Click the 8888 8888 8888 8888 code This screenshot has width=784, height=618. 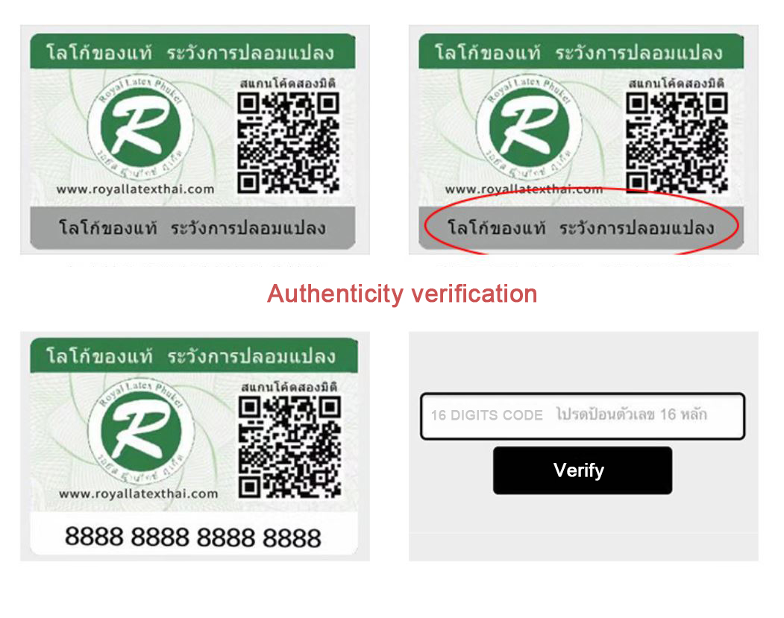[193, 537]
